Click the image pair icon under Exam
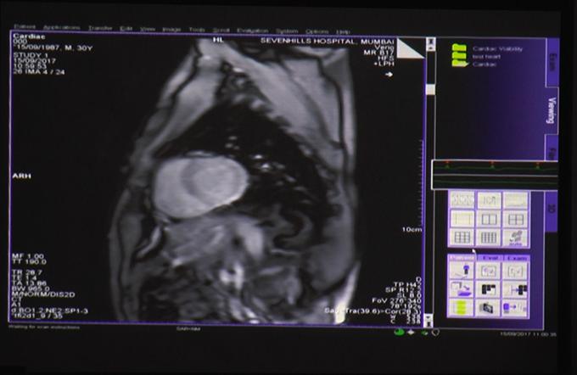 click(x=516, y=271)
